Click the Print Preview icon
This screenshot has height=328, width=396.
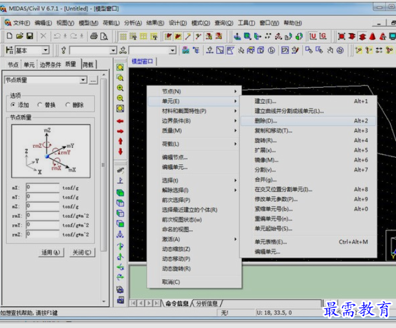click(104, 36)
